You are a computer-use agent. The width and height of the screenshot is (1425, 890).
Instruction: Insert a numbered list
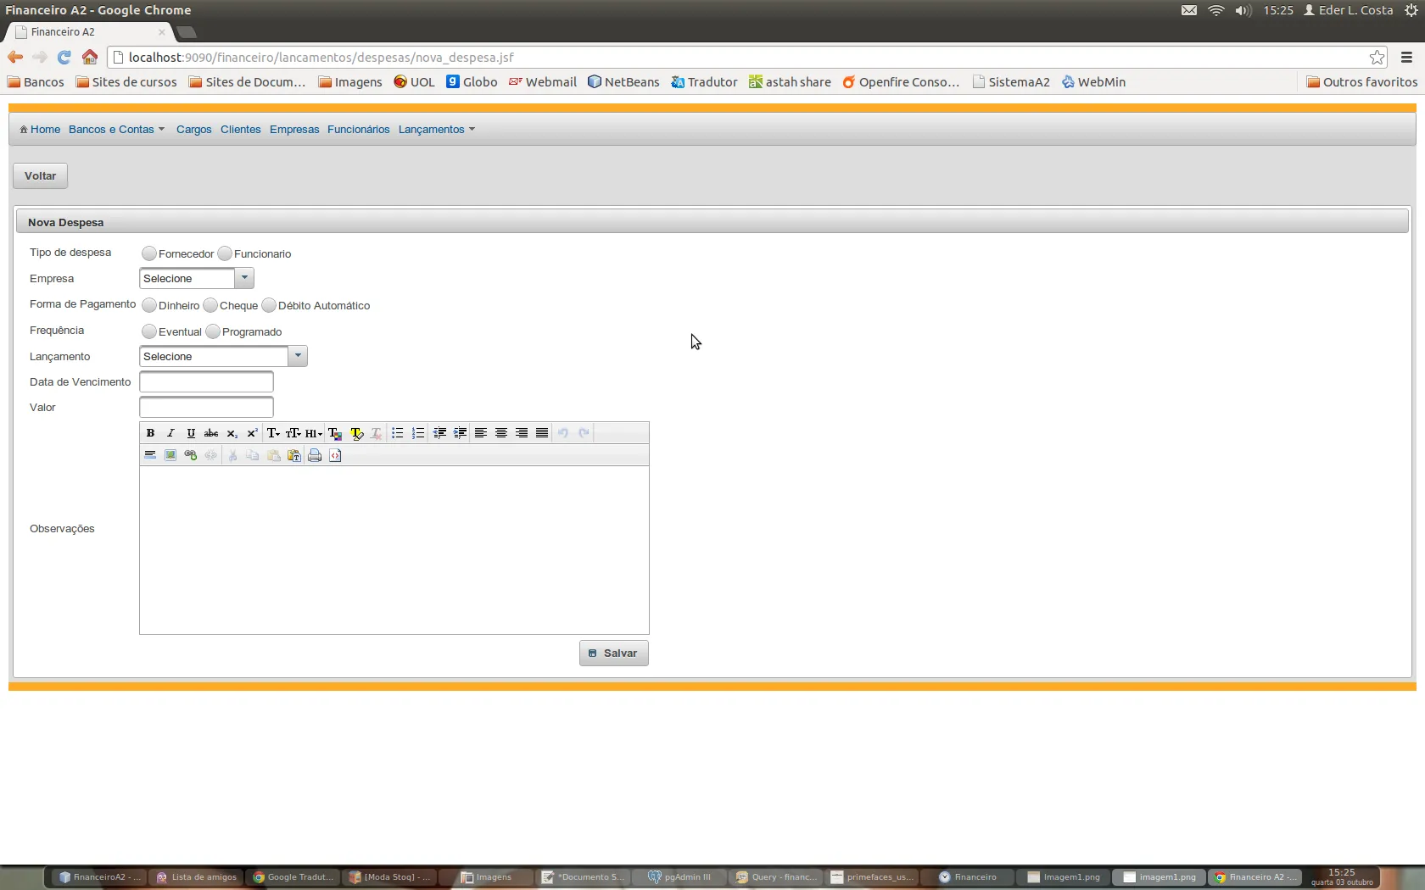pyautogui.click(x=418, y=433)
